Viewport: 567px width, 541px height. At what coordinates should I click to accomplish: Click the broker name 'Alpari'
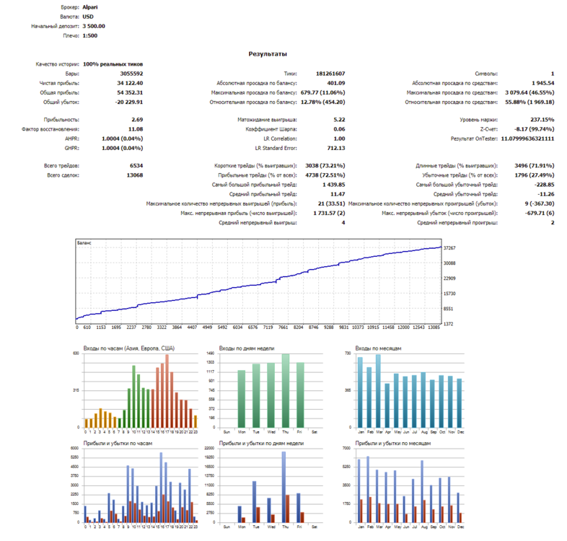tap(89, 7)
